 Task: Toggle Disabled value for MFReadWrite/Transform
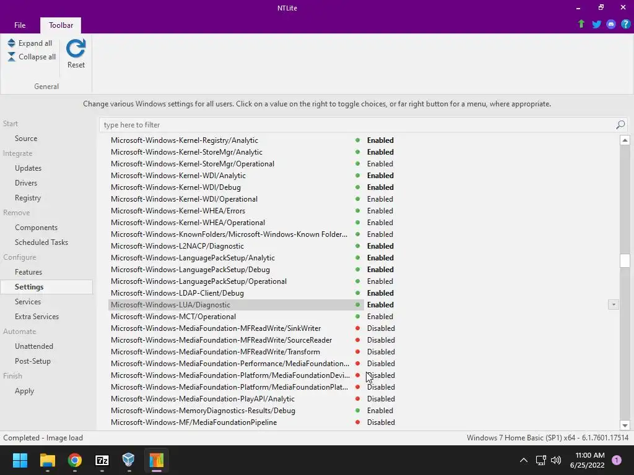click(381, 352)
